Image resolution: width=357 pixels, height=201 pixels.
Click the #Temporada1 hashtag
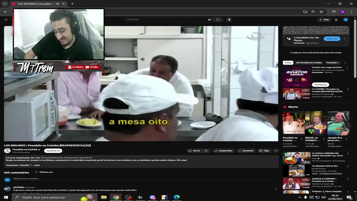[71, 158]
